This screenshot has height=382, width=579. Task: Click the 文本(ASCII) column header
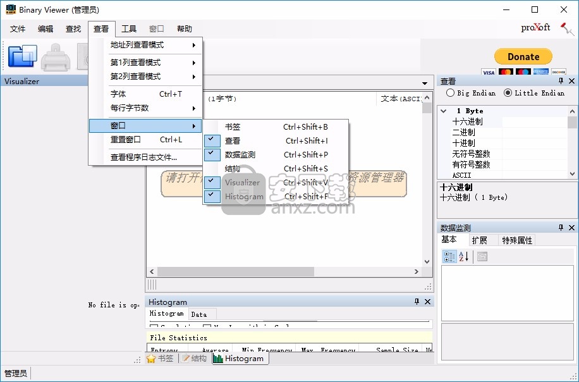[x=401, y=99]
